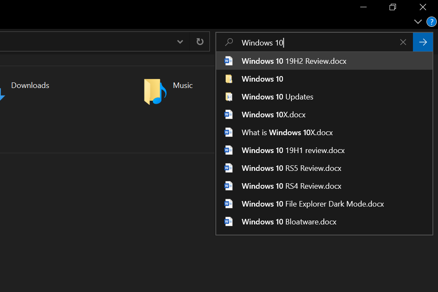Click the Word document icon beside Windows 10X.docx

click(x=229, y=114)
